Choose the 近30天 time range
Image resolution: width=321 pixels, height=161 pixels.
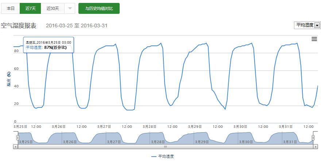point(53,8)
